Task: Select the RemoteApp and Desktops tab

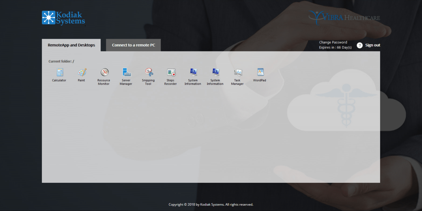Action: pos(71,45)
